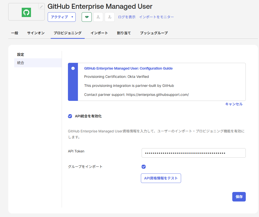
Task: Go to the 割り当て tab
Action: (x=123, y=33)
